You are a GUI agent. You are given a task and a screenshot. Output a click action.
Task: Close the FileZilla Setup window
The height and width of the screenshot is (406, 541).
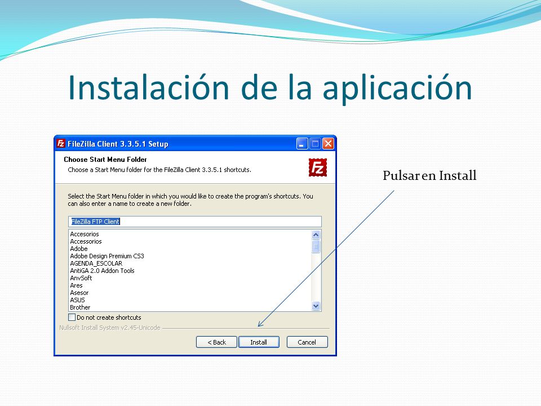coord(328,143)
